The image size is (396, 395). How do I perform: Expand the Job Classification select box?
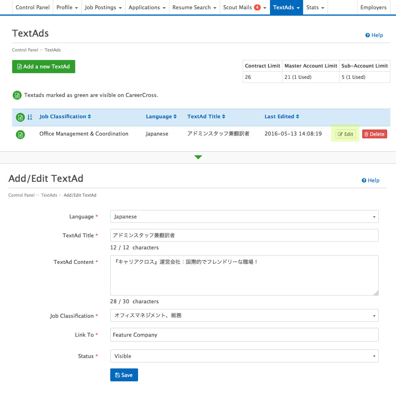point(244,316)
